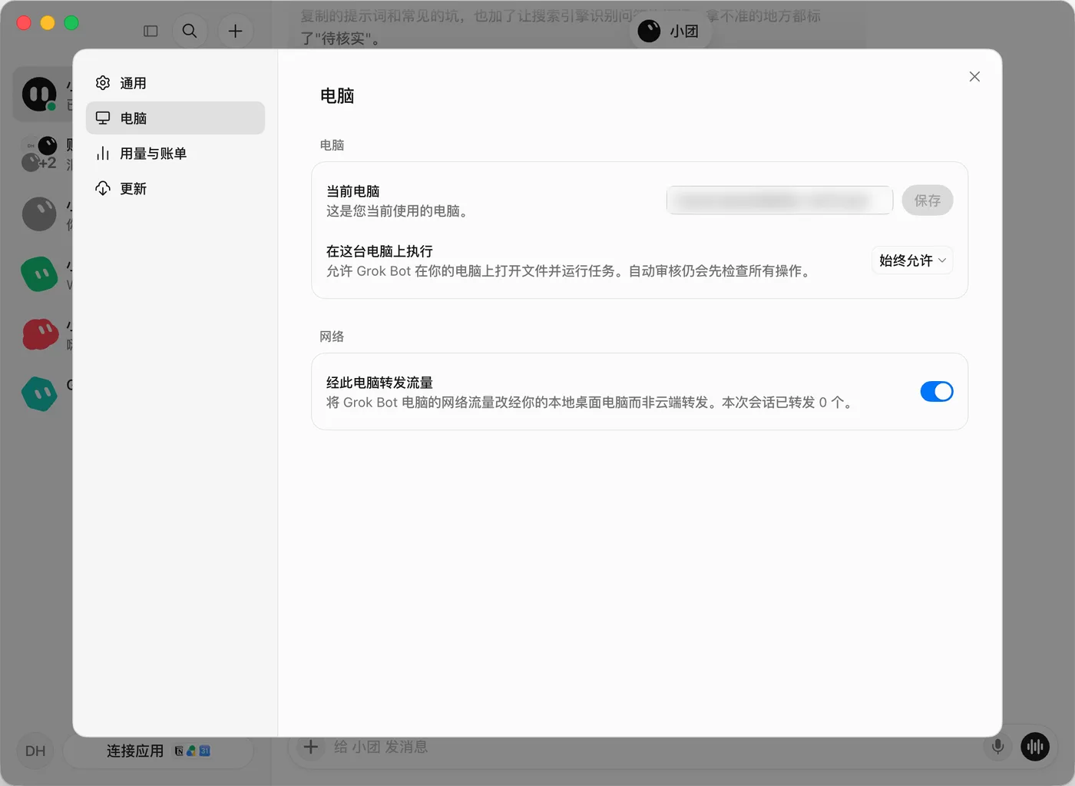This screenshot has height=786, width=1075.
Task: Open the group chat with +2 badge
Action: point(39,154)
